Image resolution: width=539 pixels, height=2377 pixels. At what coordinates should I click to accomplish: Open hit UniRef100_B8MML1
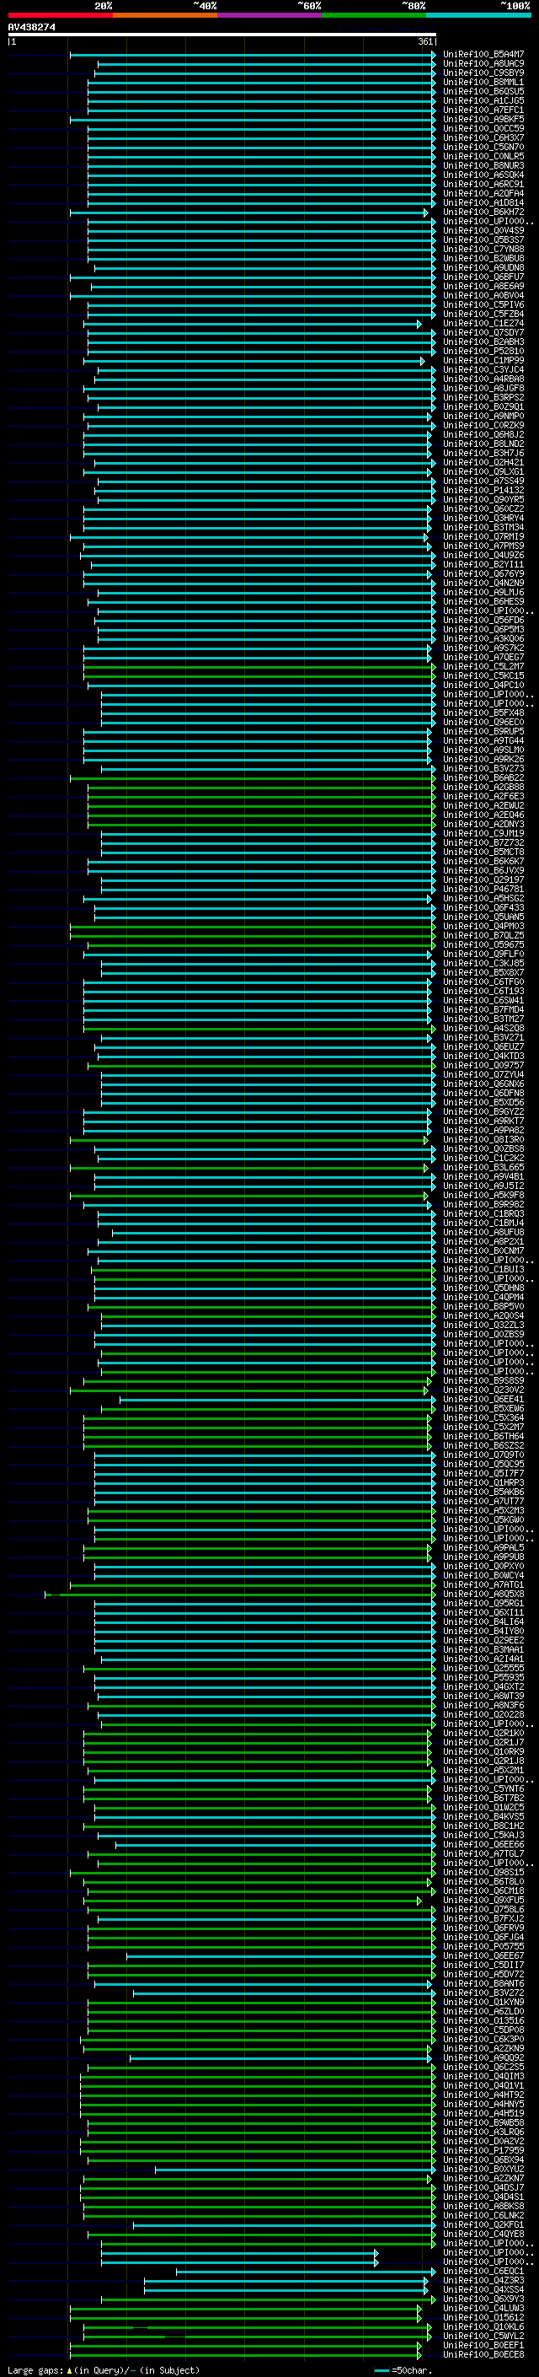click(x=483, y=82)
